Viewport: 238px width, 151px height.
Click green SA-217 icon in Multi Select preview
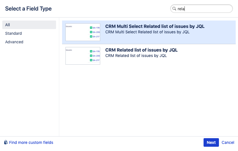coord(91,36)
